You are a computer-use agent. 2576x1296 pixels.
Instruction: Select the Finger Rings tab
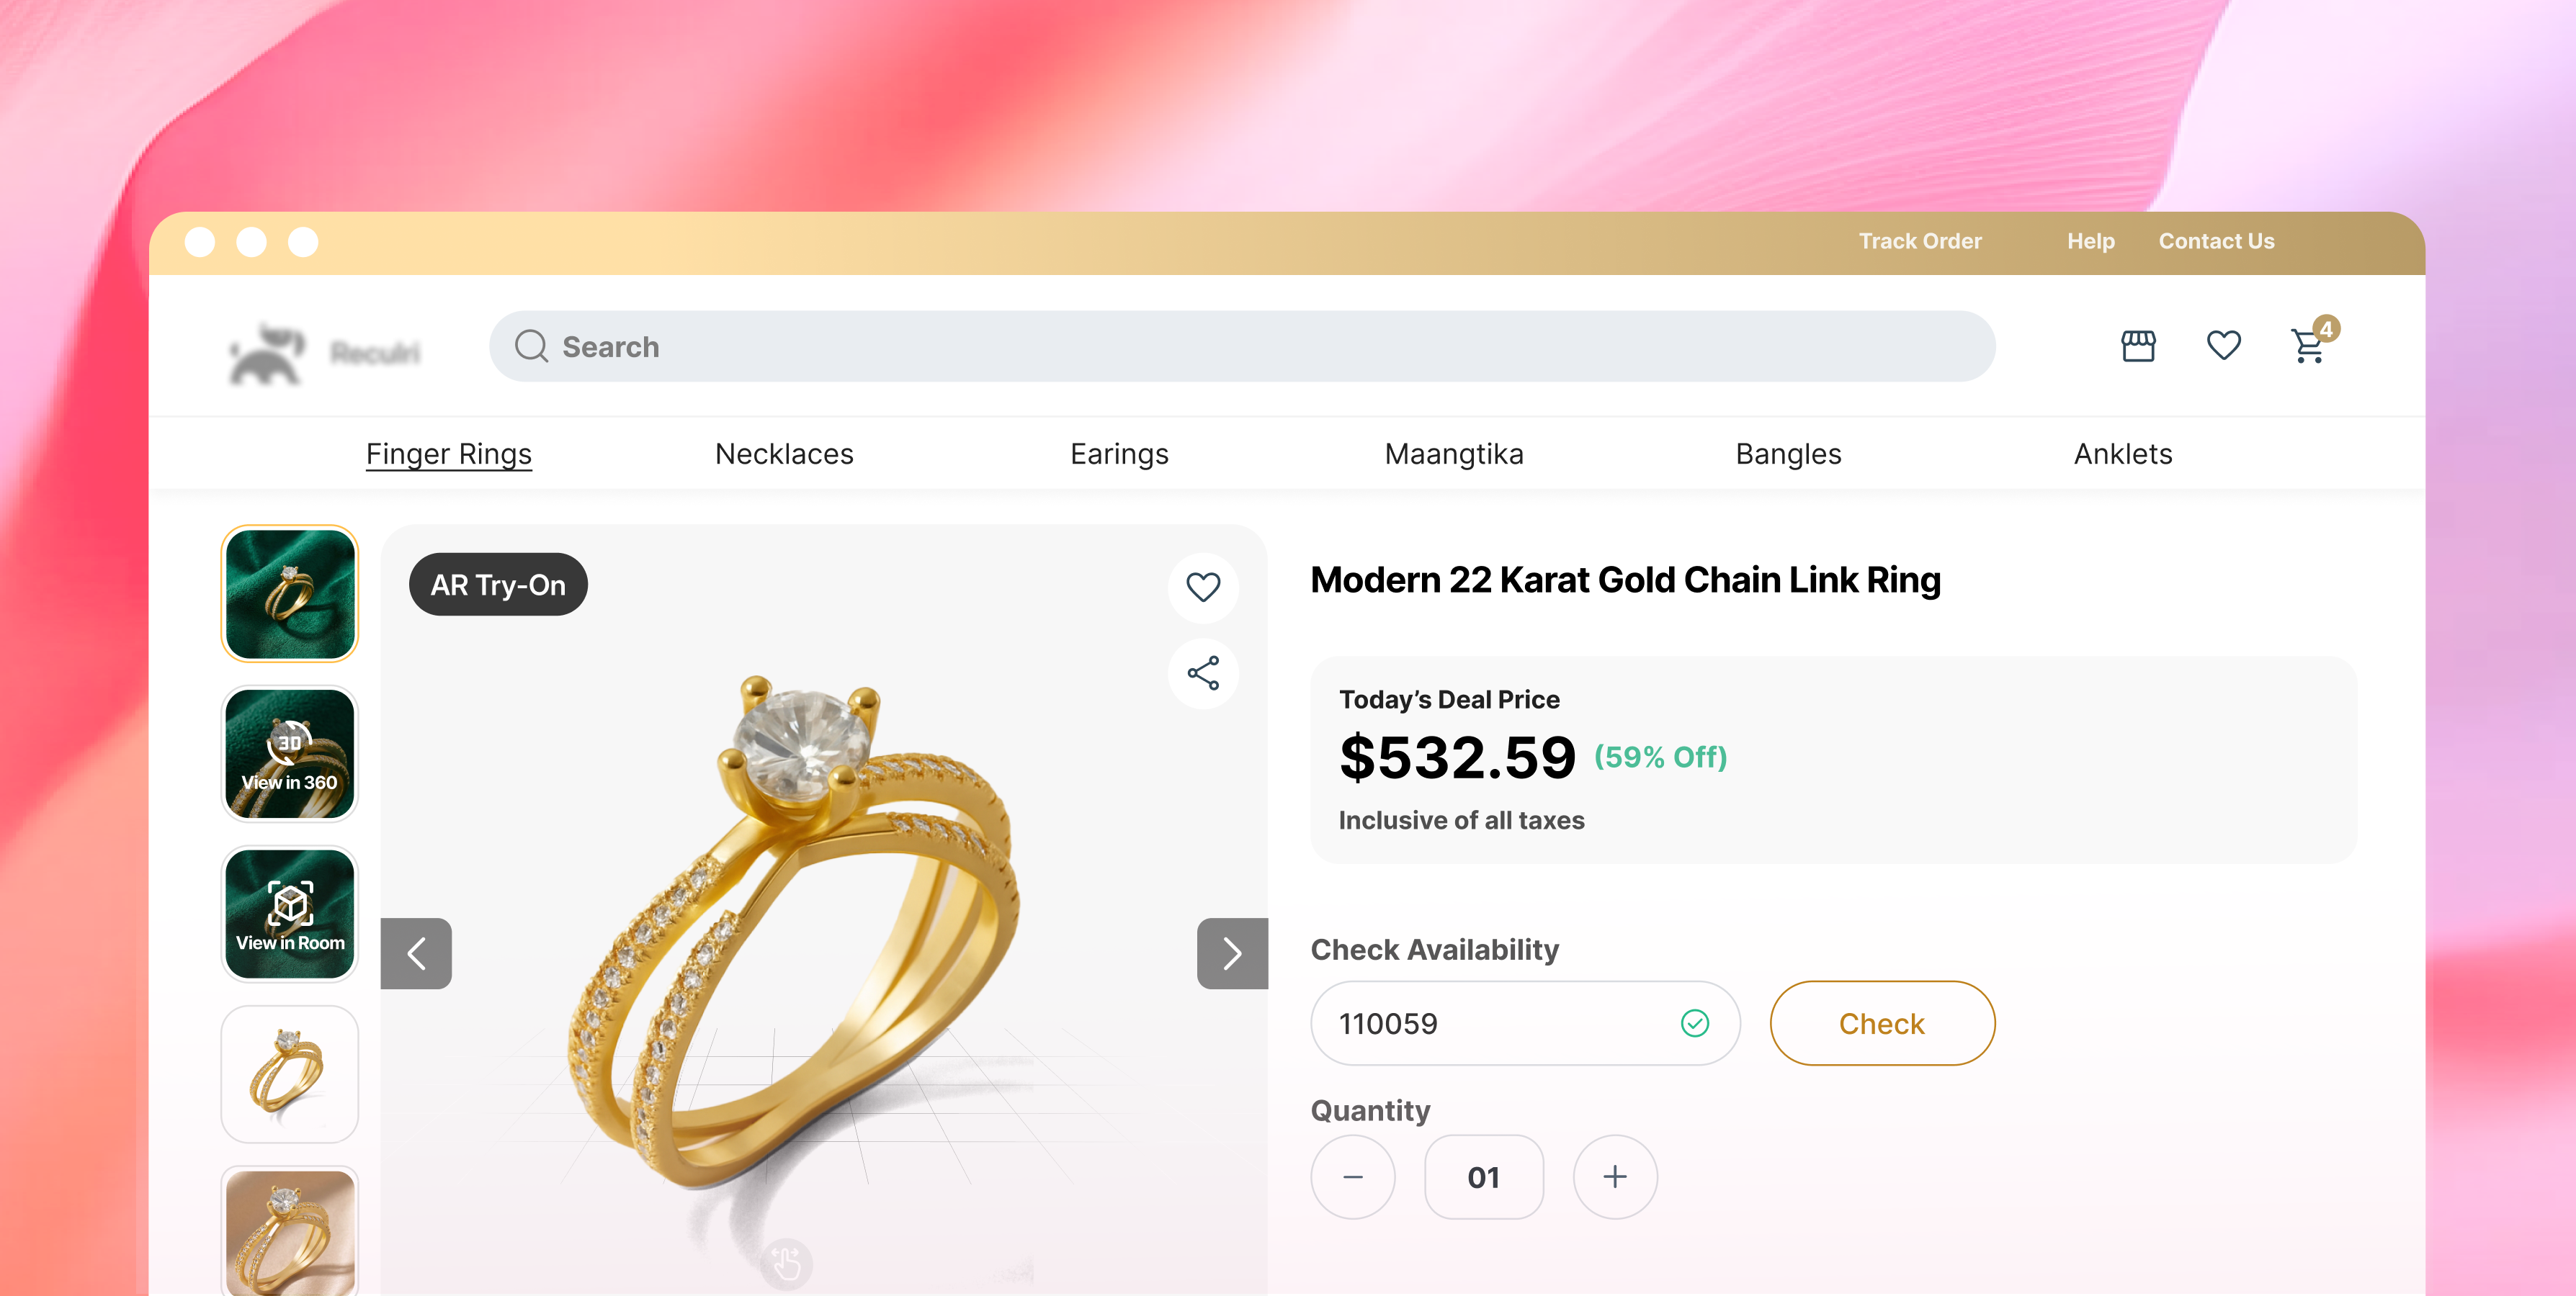449,454
